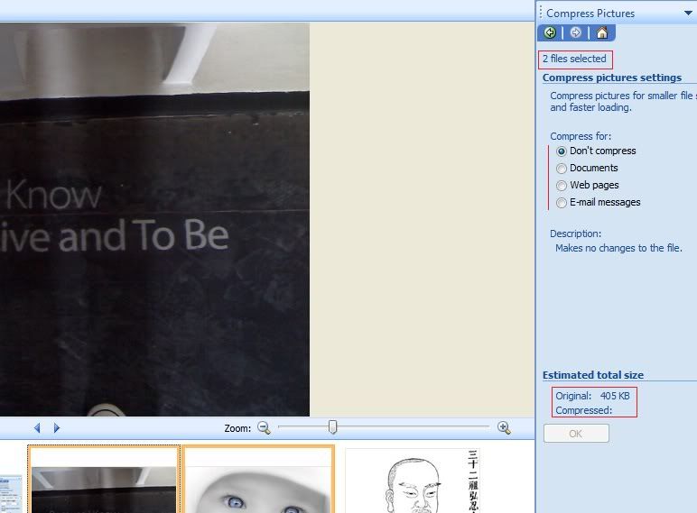Screen dimensions: 697x513
Task: Select the baby face thumbnail
Action: coord(258,480)
